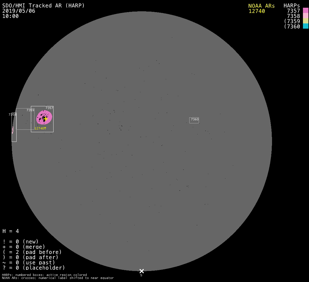This screenshot has height=282, width=309.
Task: Pick the light pink swatch for HARP 7358
Action: pyautogui.click(x=305, y=16)
